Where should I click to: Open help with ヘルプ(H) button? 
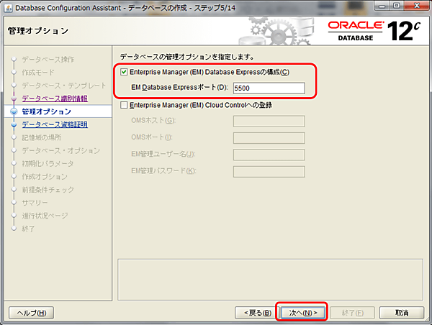32,313
